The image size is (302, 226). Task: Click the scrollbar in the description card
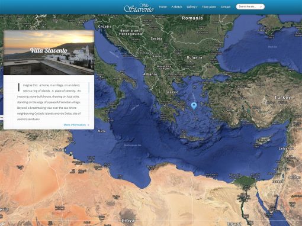click(x=89, y=88)
